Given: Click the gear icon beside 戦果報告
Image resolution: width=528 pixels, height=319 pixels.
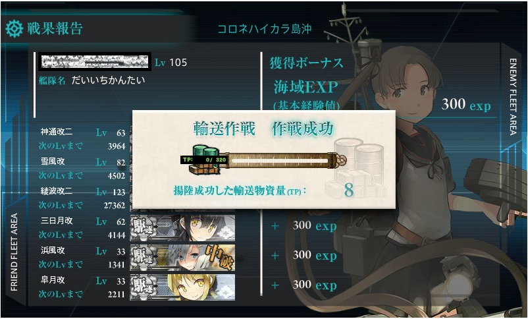Looking at the screenshot, I should 14,28.
